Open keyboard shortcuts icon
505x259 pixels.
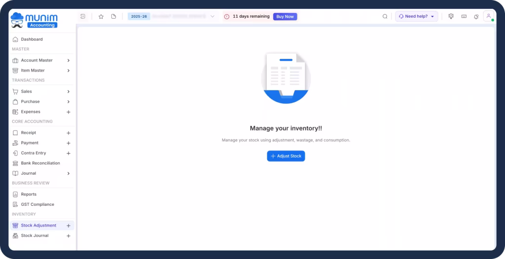tap(464, 16)
